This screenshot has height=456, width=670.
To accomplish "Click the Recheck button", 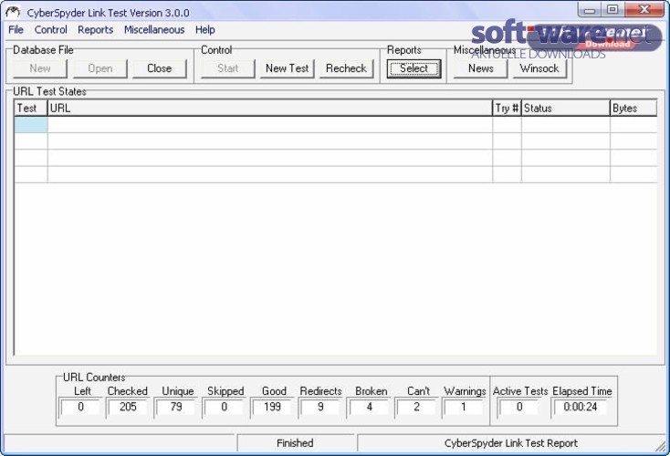I will point(346,68).
